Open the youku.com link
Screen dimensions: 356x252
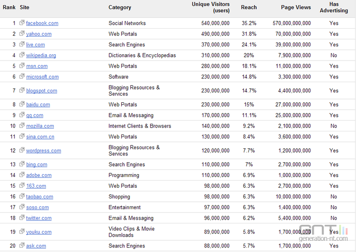(39, 232)
